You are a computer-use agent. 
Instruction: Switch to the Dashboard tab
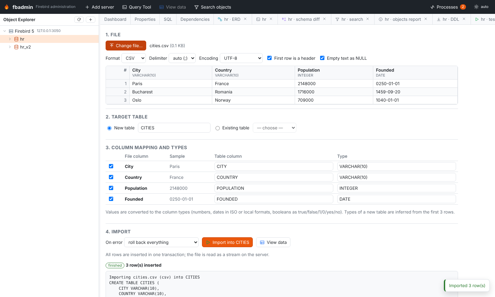115,19
